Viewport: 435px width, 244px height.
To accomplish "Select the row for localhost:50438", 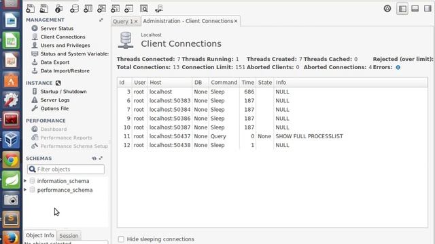I will tap(272, 145).
